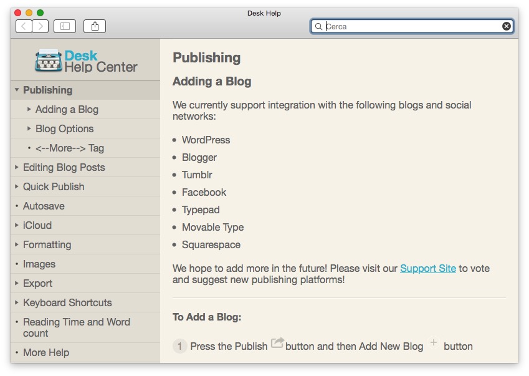The image size is (529, 376).
Task: Click the Share toolbar button
Action: 95,26
